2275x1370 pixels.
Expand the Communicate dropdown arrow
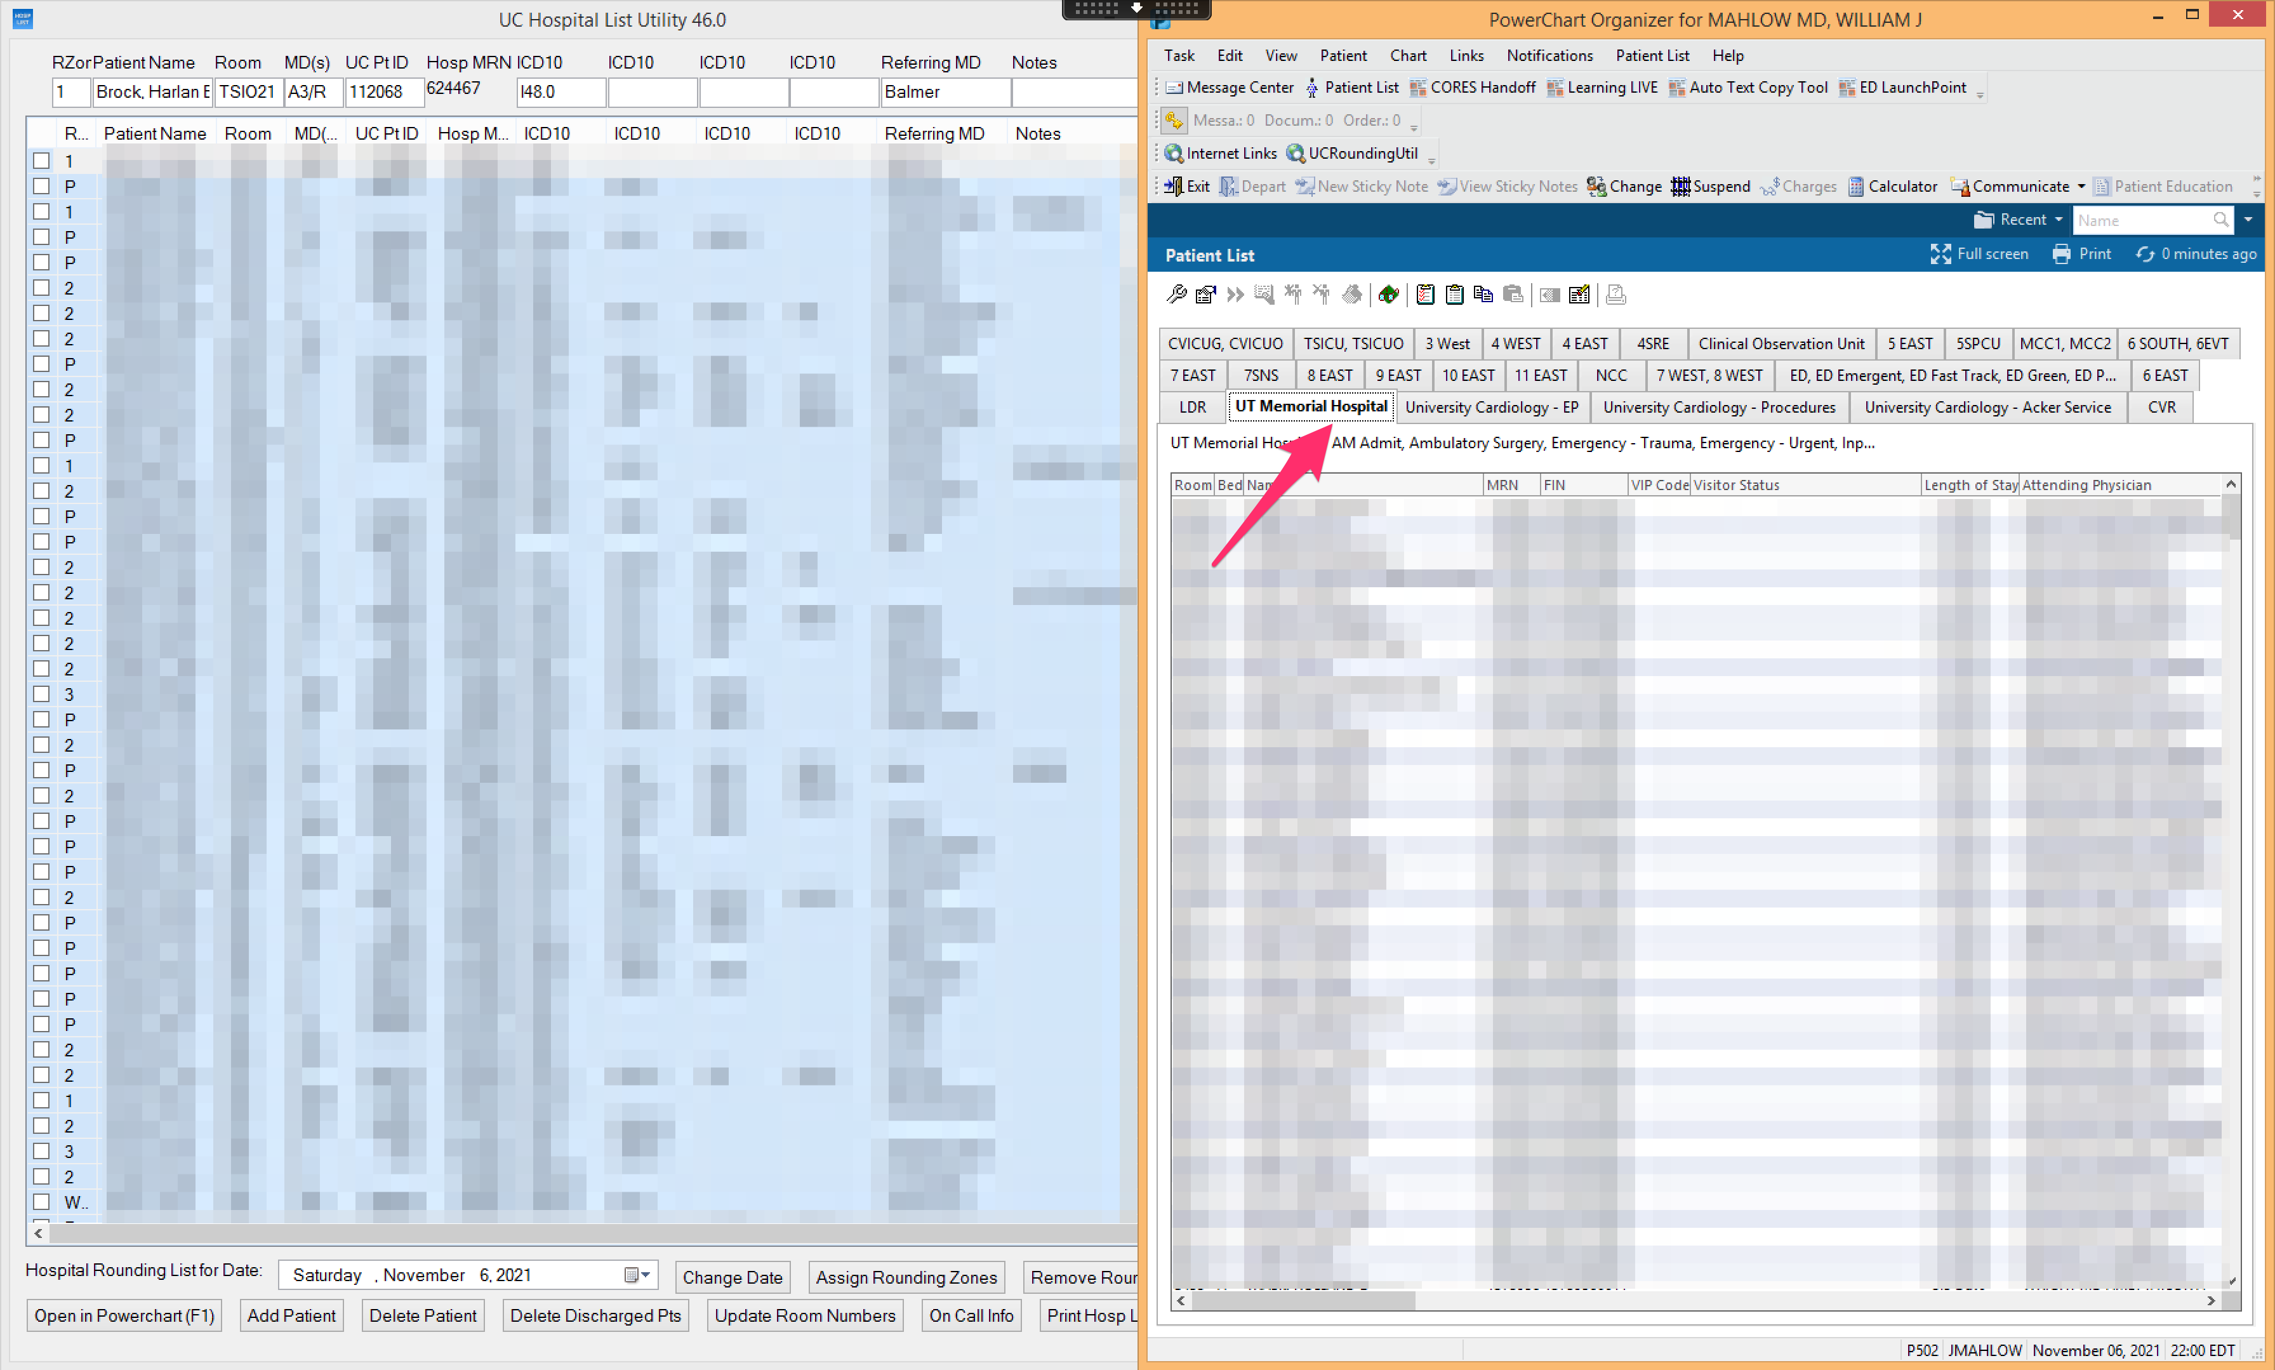[x=2081, y=187]
